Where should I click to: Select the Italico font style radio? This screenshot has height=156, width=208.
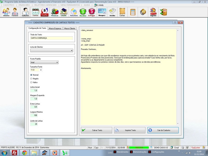click(x=31, y=82)
